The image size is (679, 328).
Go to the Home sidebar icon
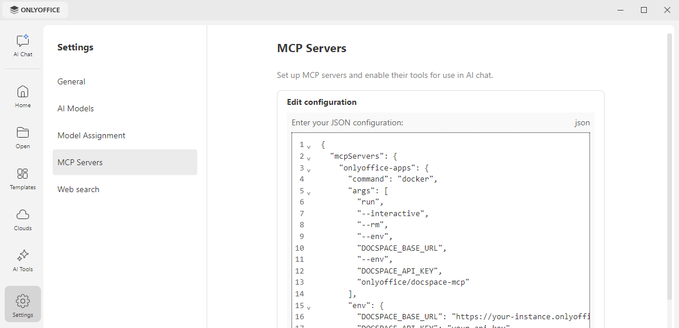[22, 97]
